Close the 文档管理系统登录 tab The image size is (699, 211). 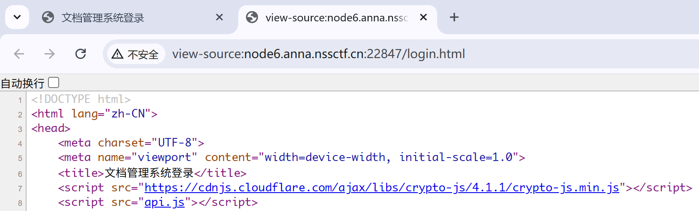(x=219, y=17)
